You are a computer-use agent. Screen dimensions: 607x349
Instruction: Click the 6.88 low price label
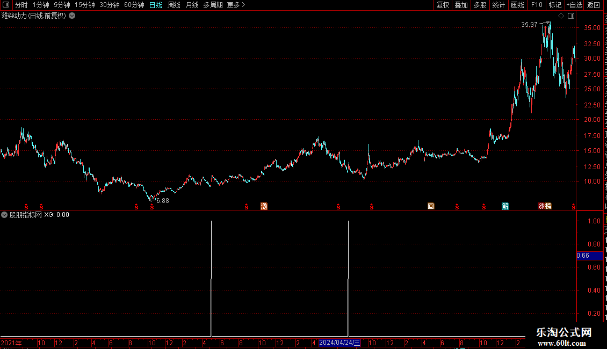163,201
